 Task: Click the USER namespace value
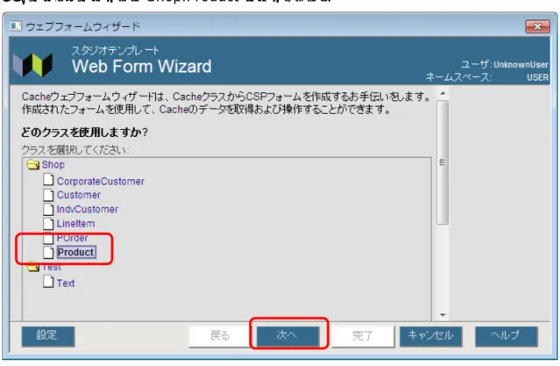coord(537,77)
